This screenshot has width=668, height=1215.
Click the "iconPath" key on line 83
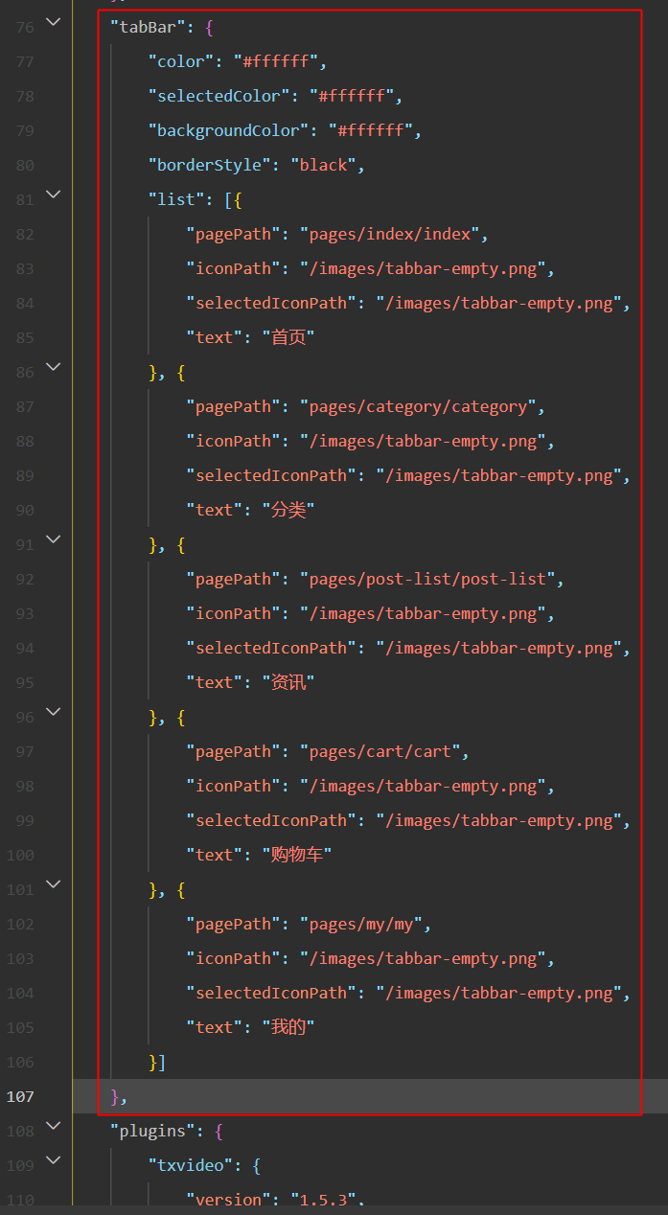(233, 268)
